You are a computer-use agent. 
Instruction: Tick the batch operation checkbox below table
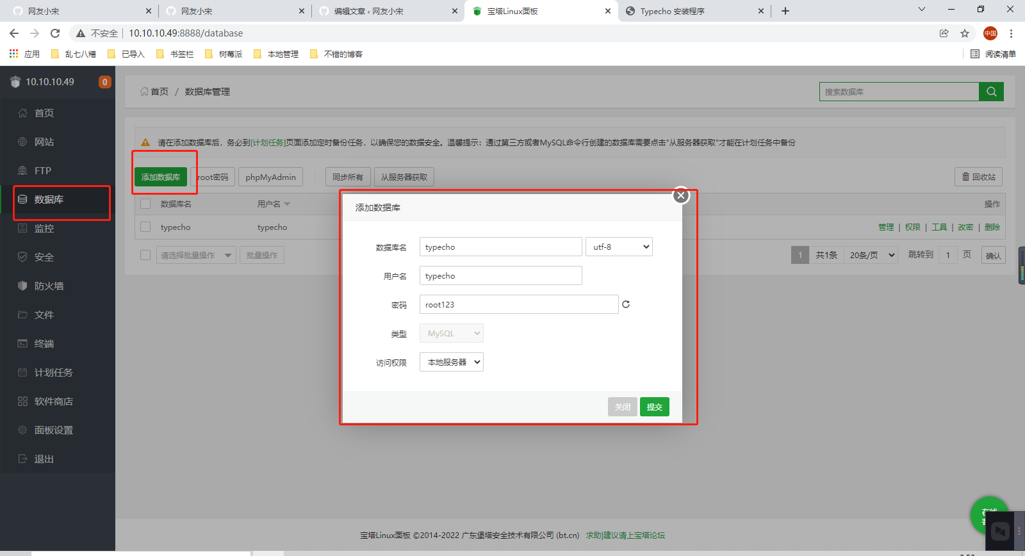pyautogui.click(x=145, y=255)
